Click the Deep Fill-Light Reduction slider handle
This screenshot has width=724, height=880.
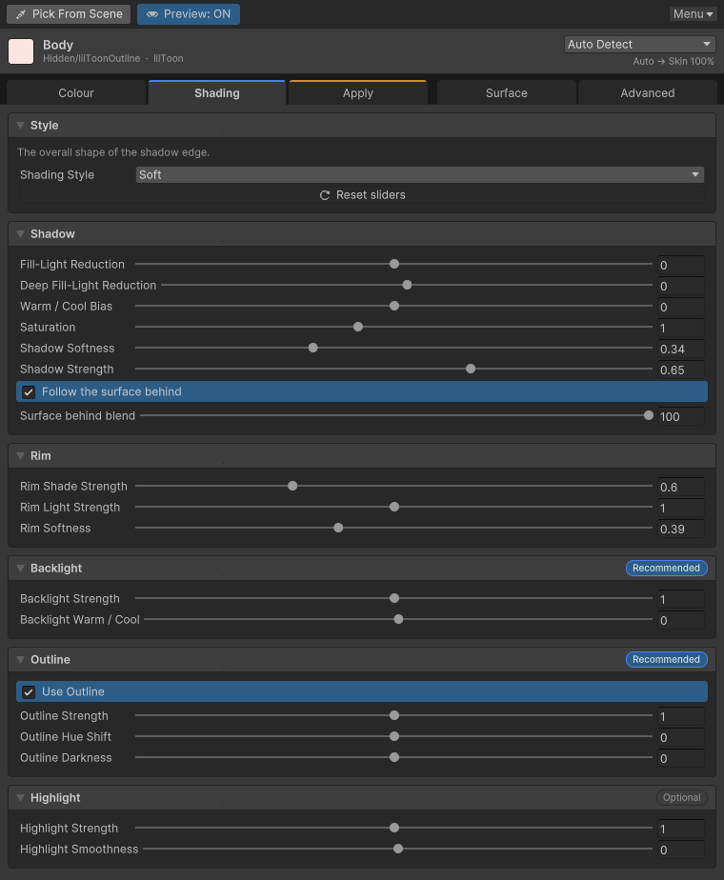coord(407,285)
